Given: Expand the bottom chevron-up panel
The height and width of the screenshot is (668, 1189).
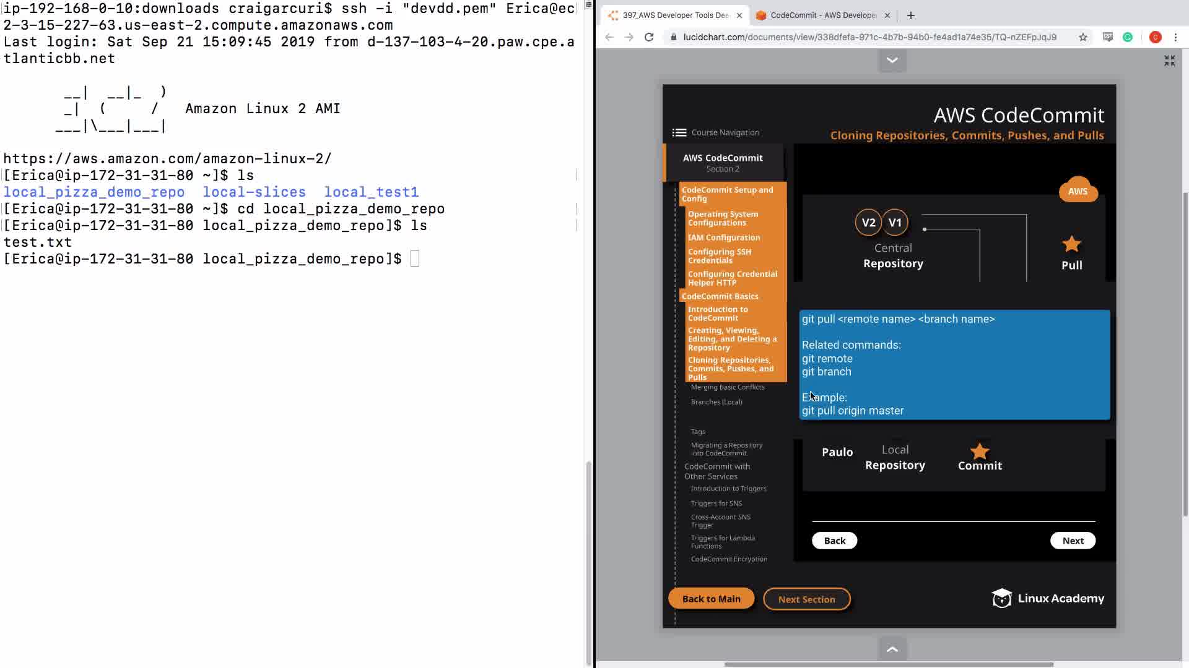Looking at the screenshot, I should point(892,649).
